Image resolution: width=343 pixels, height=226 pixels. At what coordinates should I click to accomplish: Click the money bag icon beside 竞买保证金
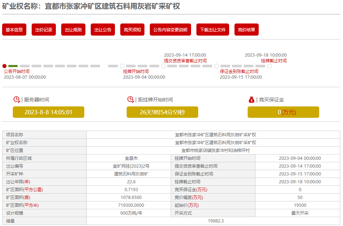[x=252, y=100]
